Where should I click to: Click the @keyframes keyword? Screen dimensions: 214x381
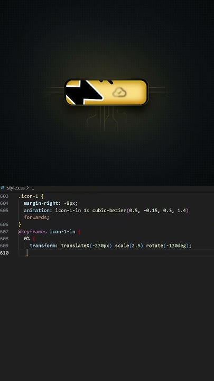[x=32, y=232]
